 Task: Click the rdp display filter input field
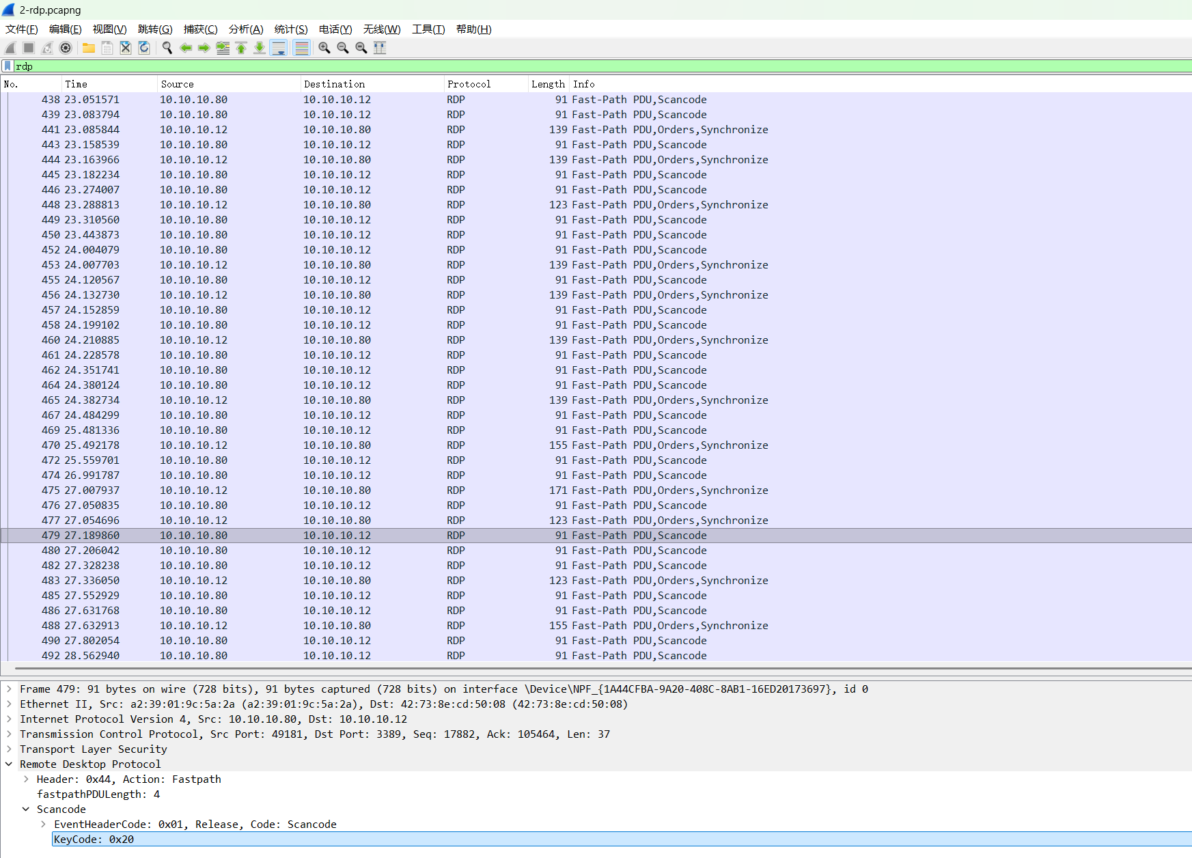click(546, 66)
